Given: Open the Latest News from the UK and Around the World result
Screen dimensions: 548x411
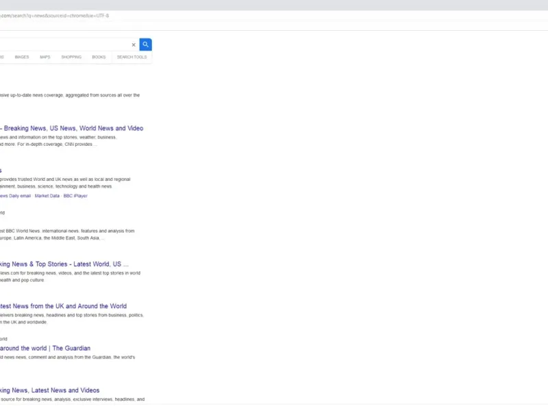Looking at the screenshot, I should tap(63, 306).
